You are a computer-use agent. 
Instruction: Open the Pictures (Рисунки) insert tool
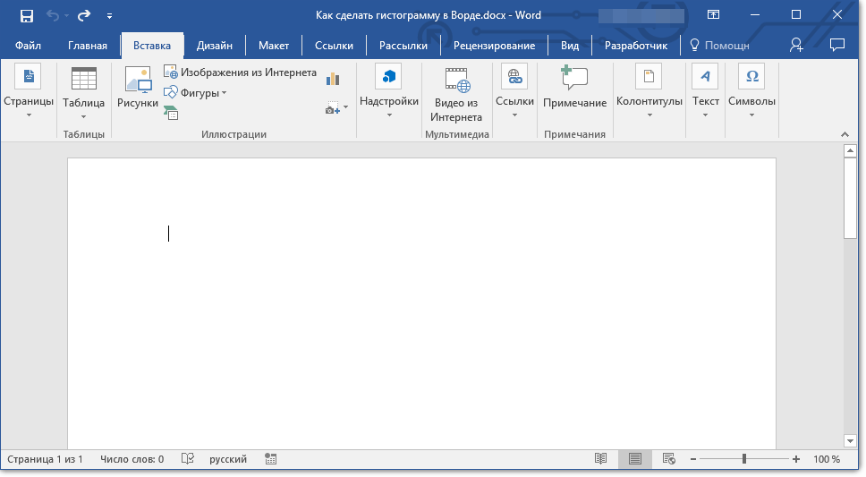(138, 89)
